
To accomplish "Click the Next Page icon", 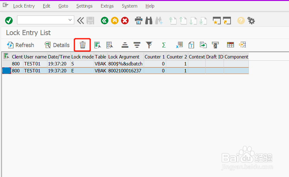I will click(193, 21).
